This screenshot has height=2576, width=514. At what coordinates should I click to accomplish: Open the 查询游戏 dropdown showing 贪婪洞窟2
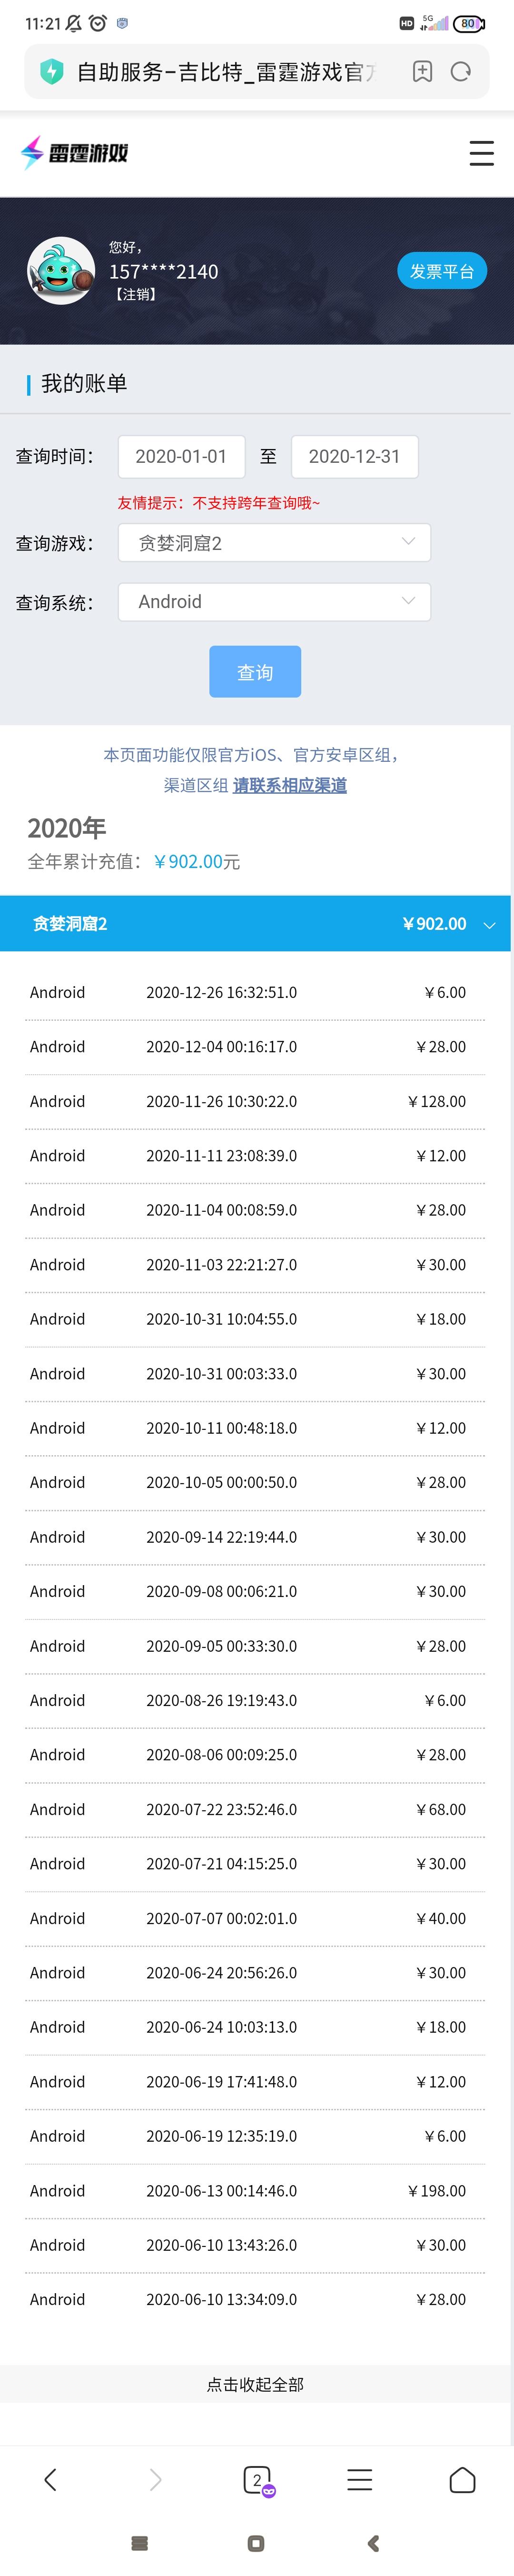274,543
